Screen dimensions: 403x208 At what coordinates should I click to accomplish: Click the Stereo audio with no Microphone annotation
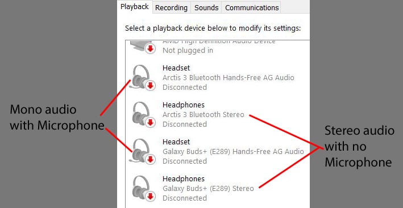point(359,147)
